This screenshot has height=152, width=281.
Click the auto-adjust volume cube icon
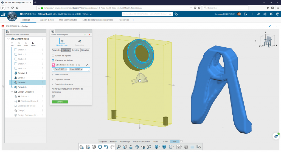tap(54, 96)
